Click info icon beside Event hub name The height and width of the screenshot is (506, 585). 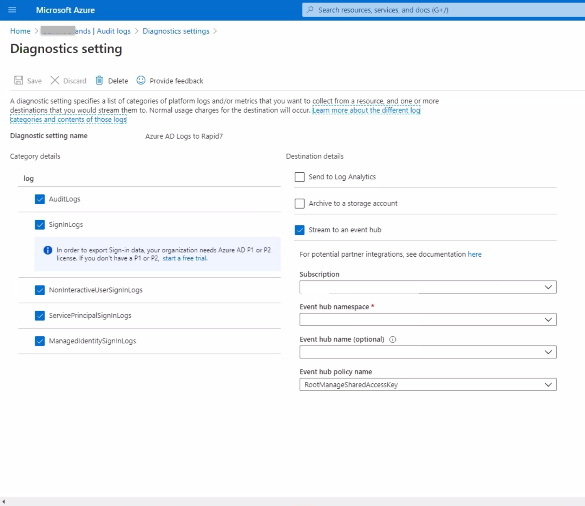tap(393, 339)
